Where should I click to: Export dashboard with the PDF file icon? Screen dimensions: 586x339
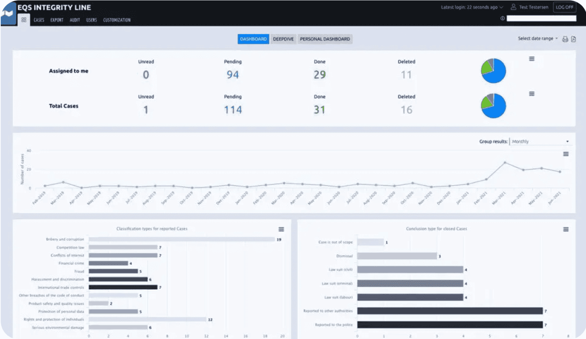click(573, 39)
